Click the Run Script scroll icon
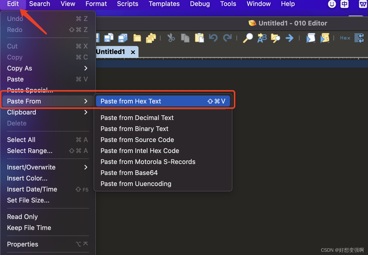Image resolution: width=368 pixels, height=255 pixels. [x=311, y=38]
